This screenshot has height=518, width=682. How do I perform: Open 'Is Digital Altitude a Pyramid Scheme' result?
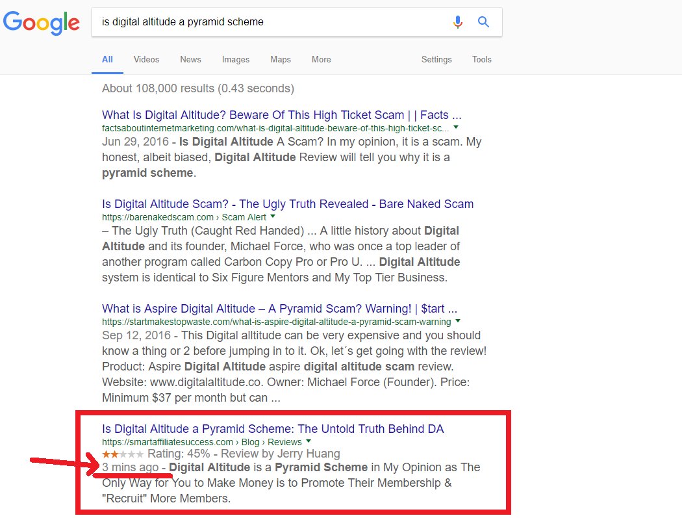pos(273,429)
